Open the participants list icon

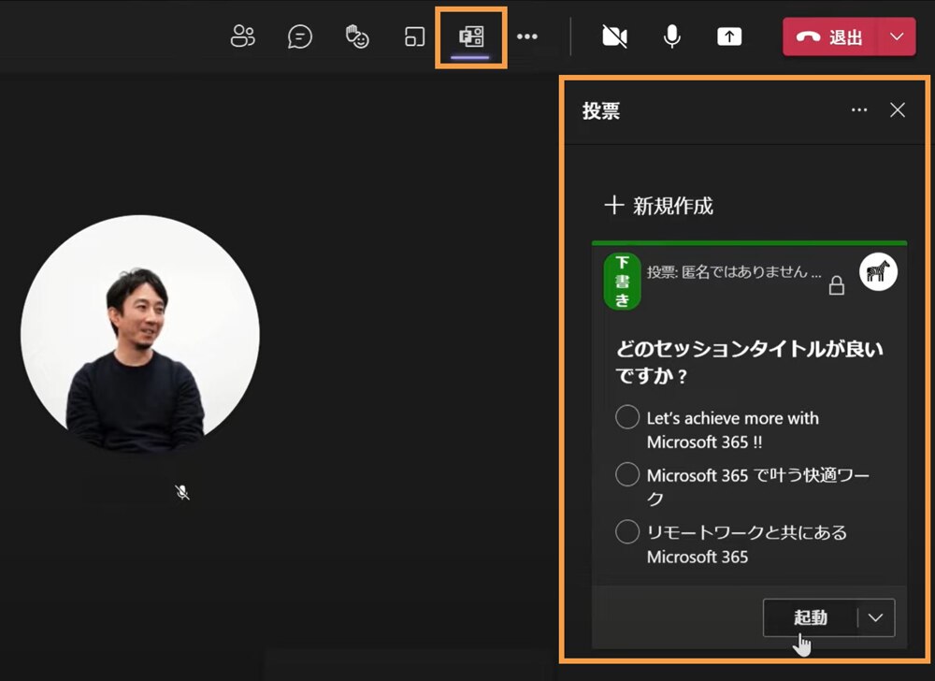243,36
